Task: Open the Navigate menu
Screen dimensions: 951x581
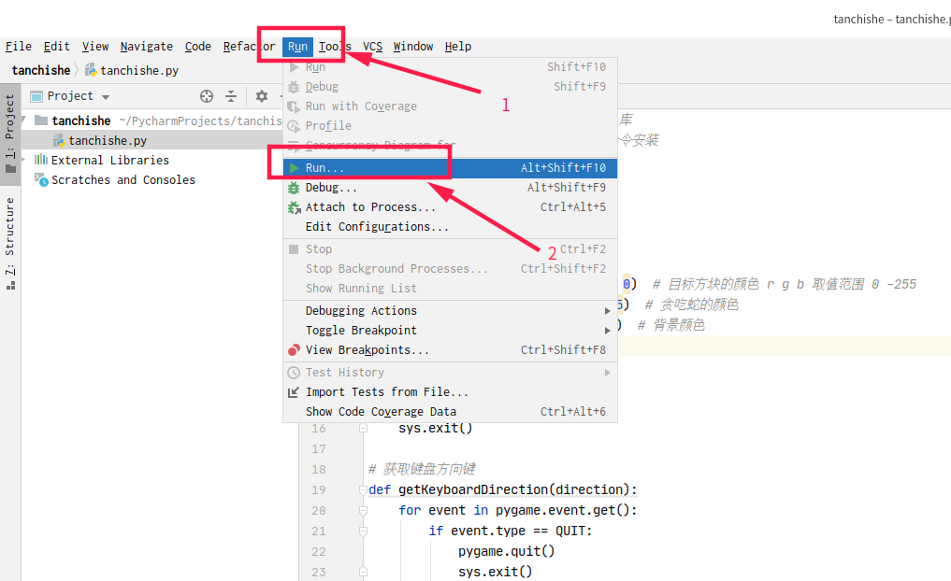Action: [x=146, y=47]
